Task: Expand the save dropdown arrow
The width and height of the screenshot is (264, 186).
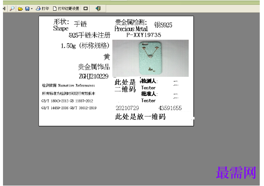Action: pos(32,9)
